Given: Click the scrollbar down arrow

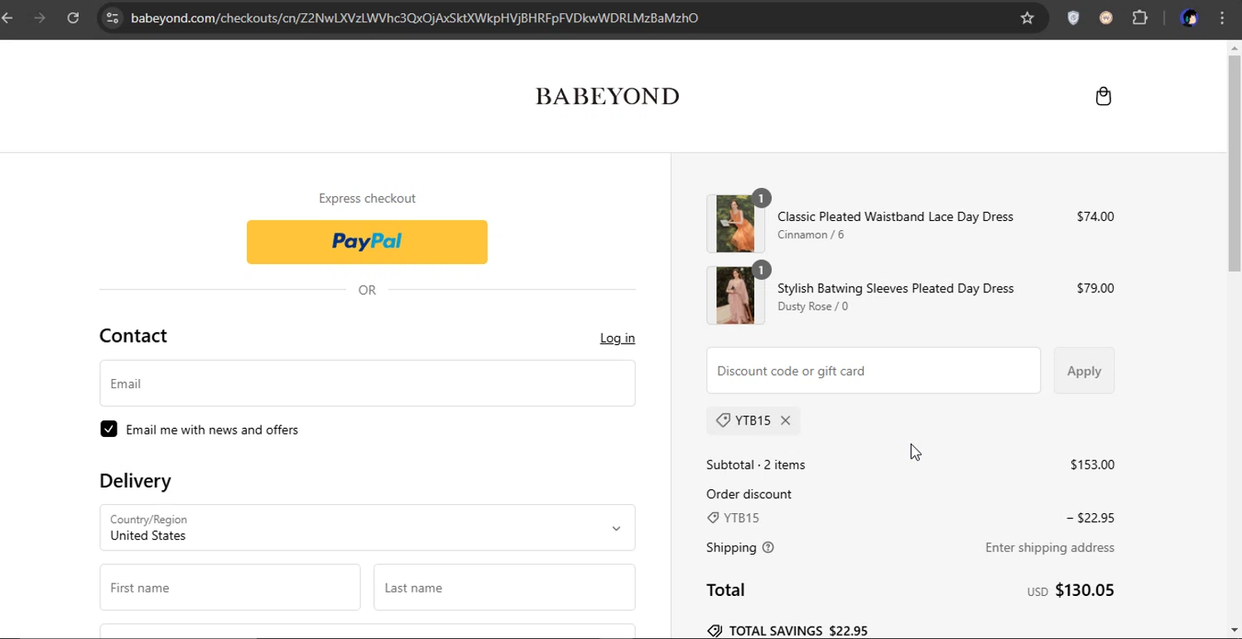Looking at the screenshot, I should click(1235, 632).
